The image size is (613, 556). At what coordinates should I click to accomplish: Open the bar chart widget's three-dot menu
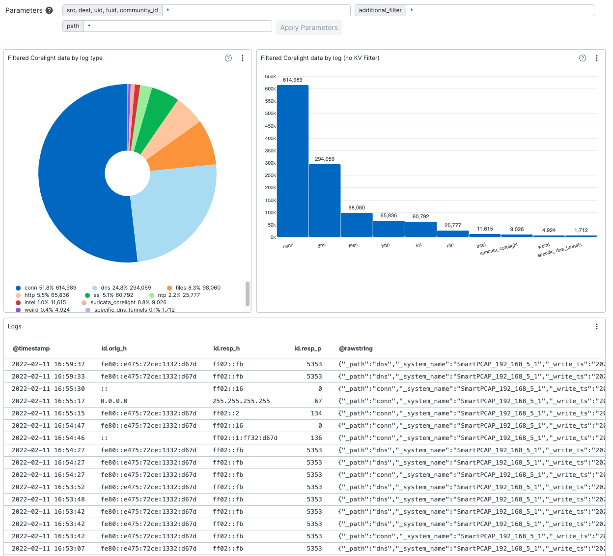click(597, 58)
